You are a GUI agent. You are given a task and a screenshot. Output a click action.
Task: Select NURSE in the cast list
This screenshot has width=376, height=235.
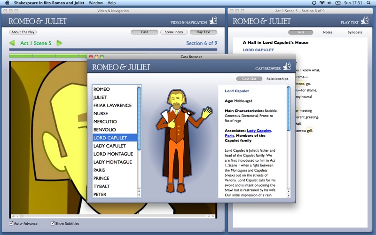(115, 113)
